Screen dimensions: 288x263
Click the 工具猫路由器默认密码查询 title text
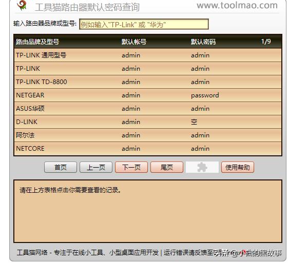(87, 7)
